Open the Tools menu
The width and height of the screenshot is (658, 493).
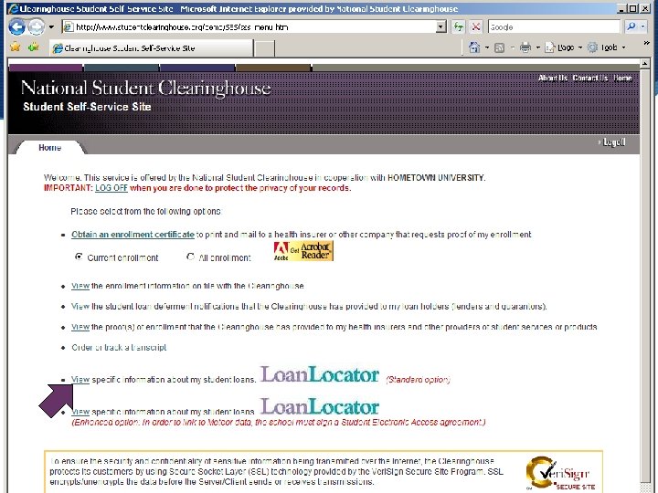pyautogui.click(x=607, y=47)
